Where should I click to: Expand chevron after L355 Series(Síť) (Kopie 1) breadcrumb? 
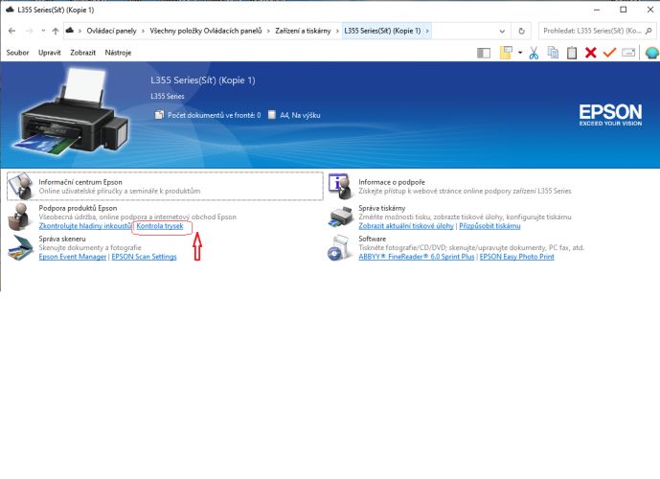427,31
